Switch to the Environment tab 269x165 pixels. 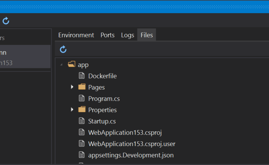pos(76,35)
